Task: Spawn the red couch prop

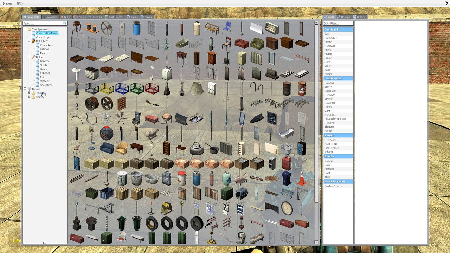Action: [x=242, y=43]
